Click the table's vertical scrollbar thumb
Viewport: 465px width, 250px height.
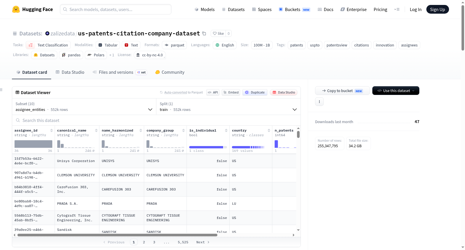[298, 134]
